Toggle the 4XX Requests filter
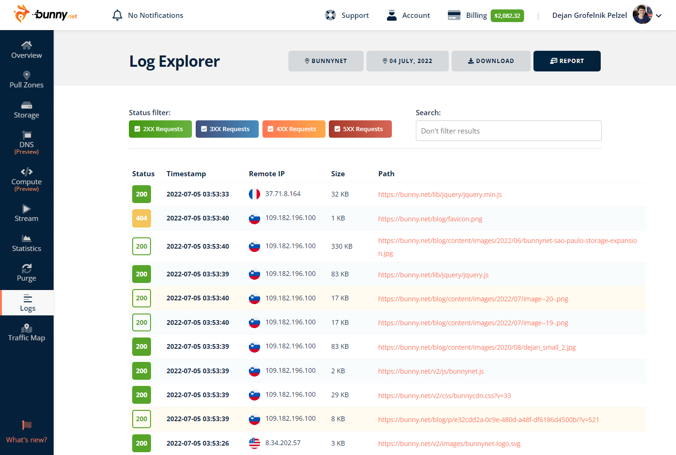676x455 pixels. pos(294,129)
